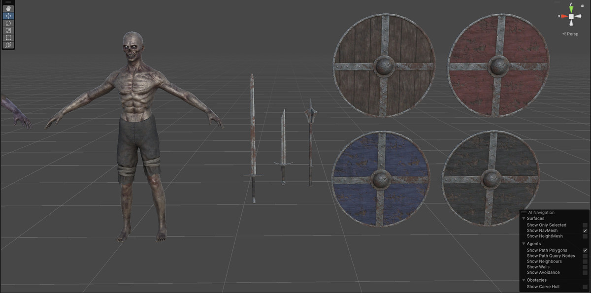
Task: Select the short sword model
Action: pos(283,147)
